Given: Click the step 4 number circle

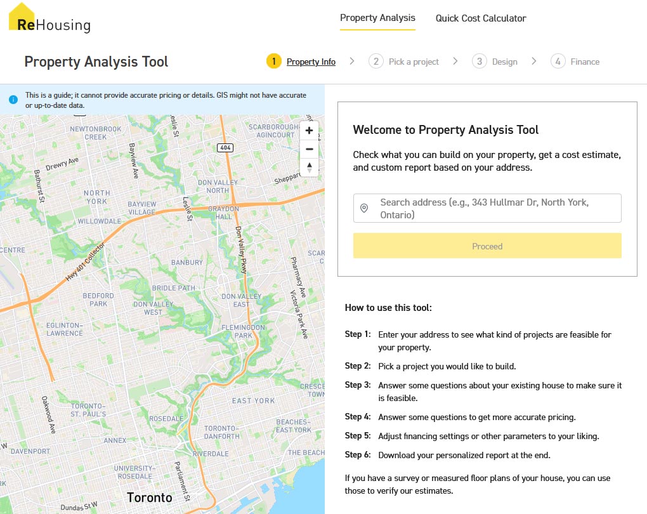Looking at the screenshot, I should (x=558, y=61).
